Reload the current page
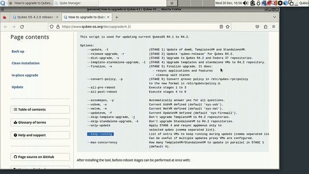Screen dimensions: 309x174 pyautogui.click(x=22, y=27)
